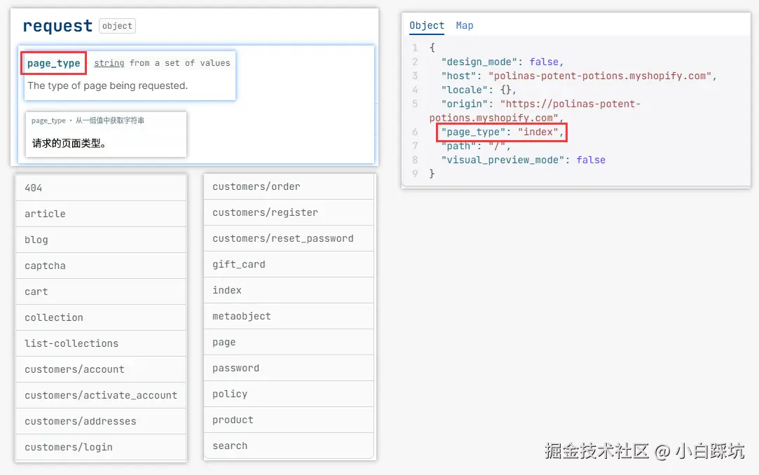Click the 'object' type badge
This screenshot has width=759, height=475.
coord(117,26)
